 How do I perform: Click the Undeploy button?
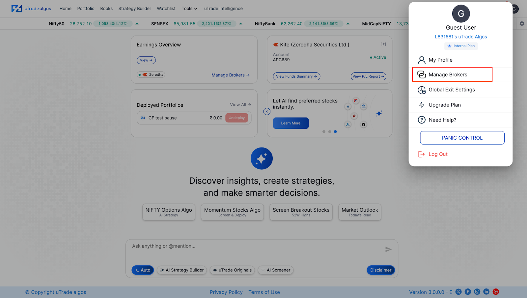coord(236,118)
